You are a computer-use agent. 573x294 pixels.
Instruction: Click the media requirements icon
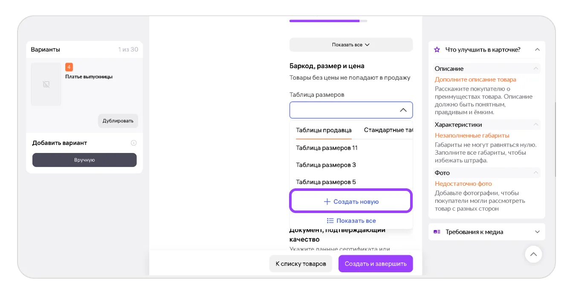click(x=437, y=232)
